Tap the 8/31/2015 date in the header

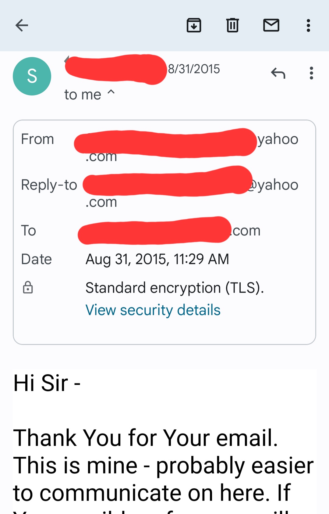point(194,69)
